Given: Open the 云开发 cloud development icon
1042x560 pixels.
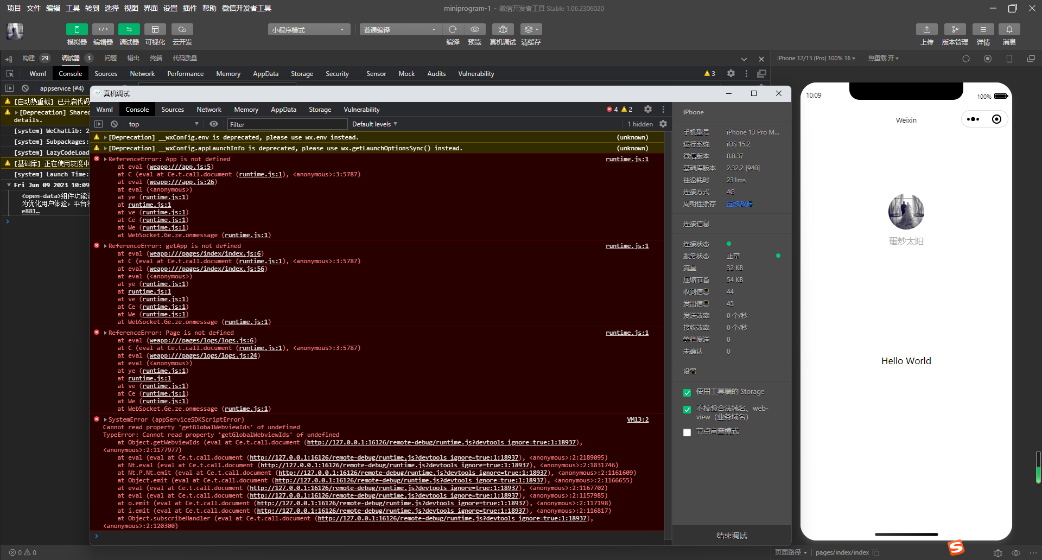Looking at the screenshot, I should coord(182,29).
